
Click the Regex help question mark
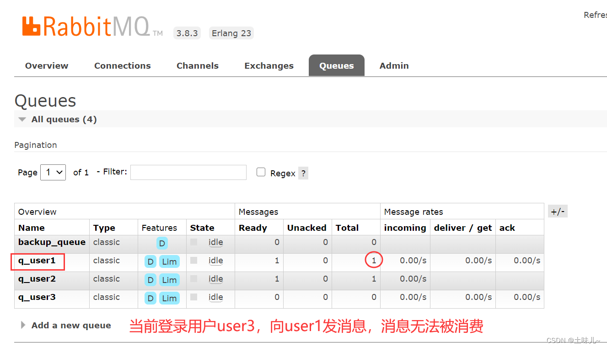point(303,174)
